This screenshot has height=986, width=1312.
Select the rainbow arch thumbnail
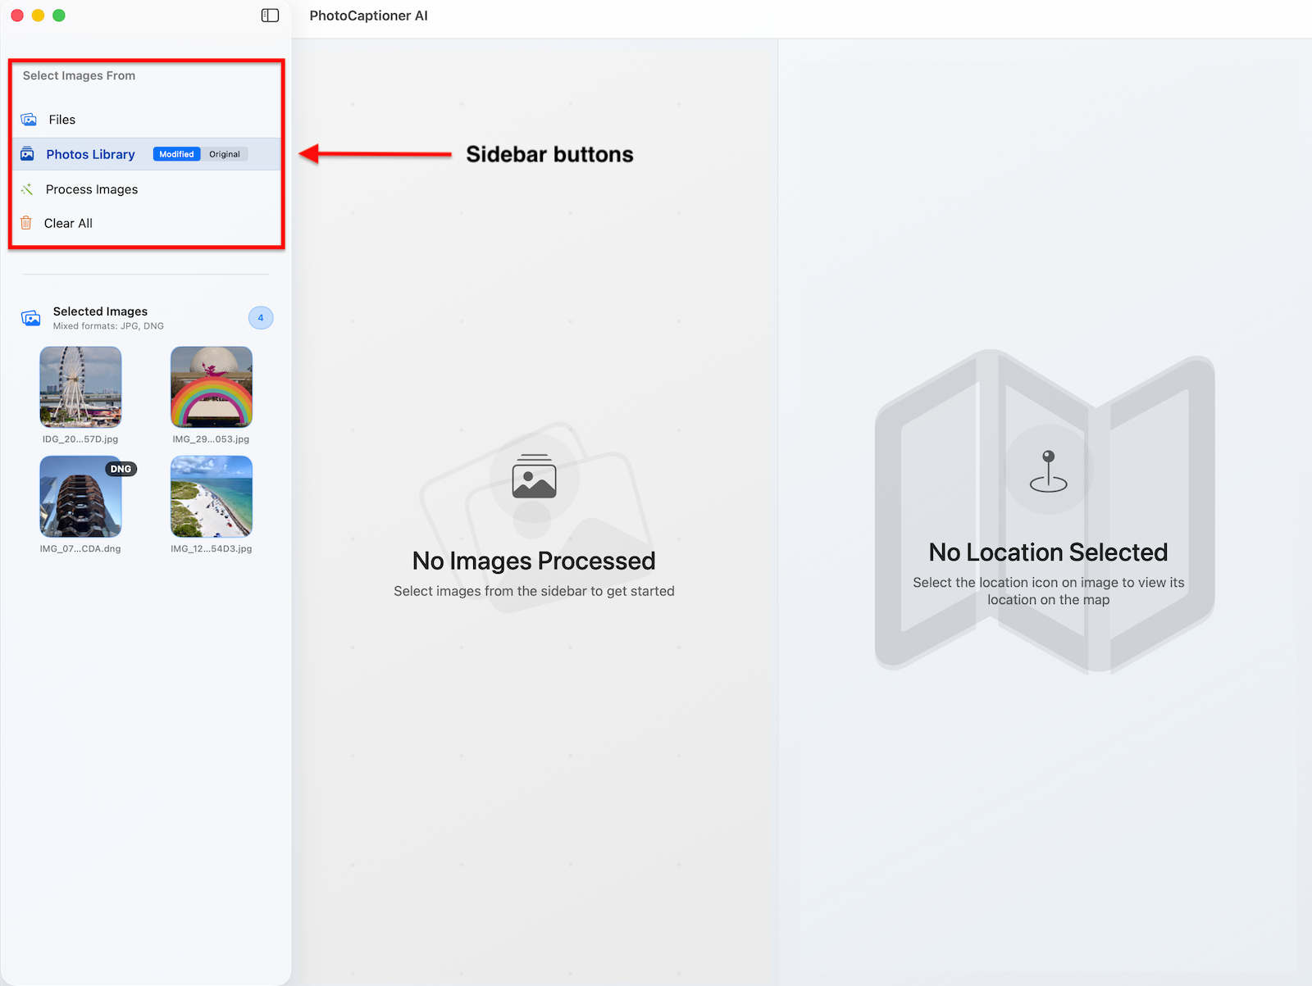coord(212,387)
